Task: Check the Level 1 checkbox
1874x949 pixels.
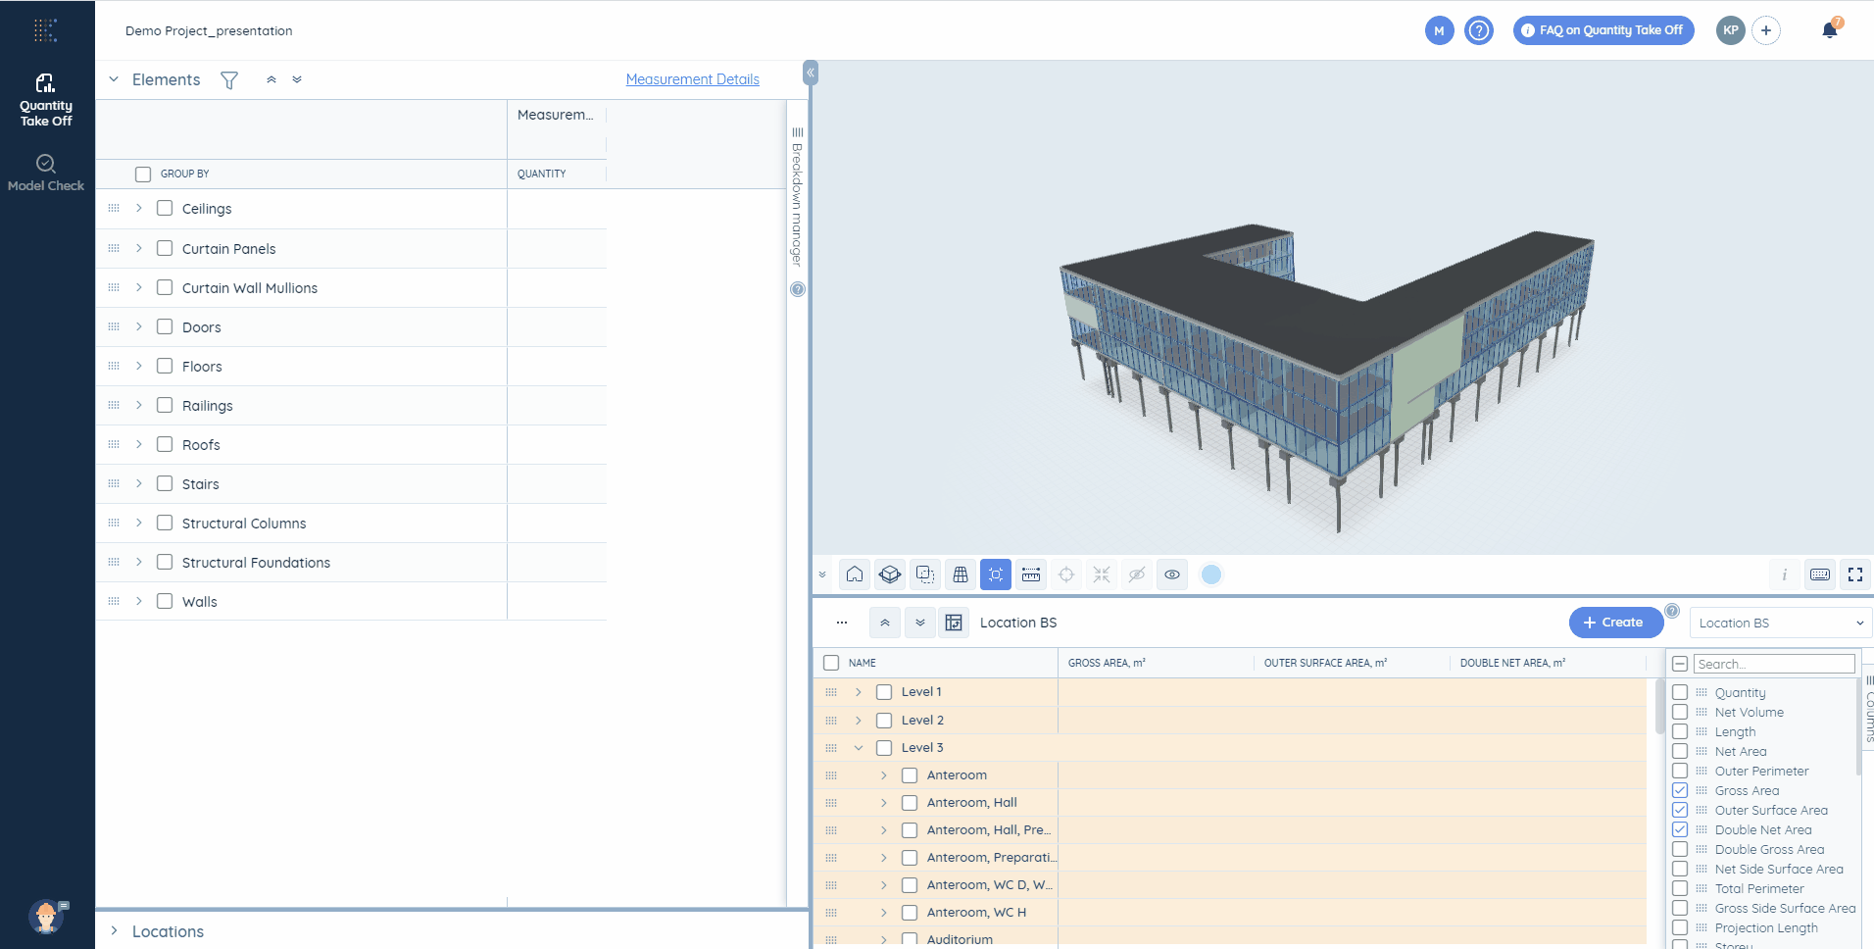Action: click(884, 692)
